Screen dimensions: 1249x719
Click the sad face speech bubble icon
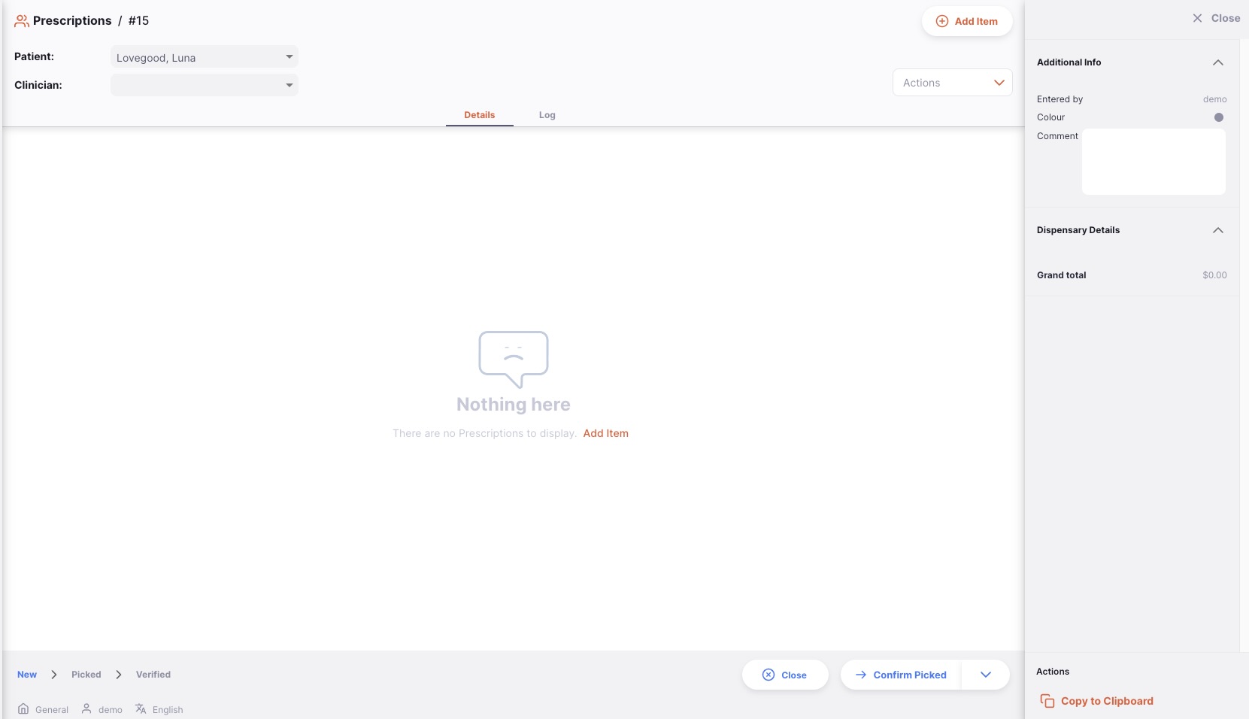[x=514, y=359]
